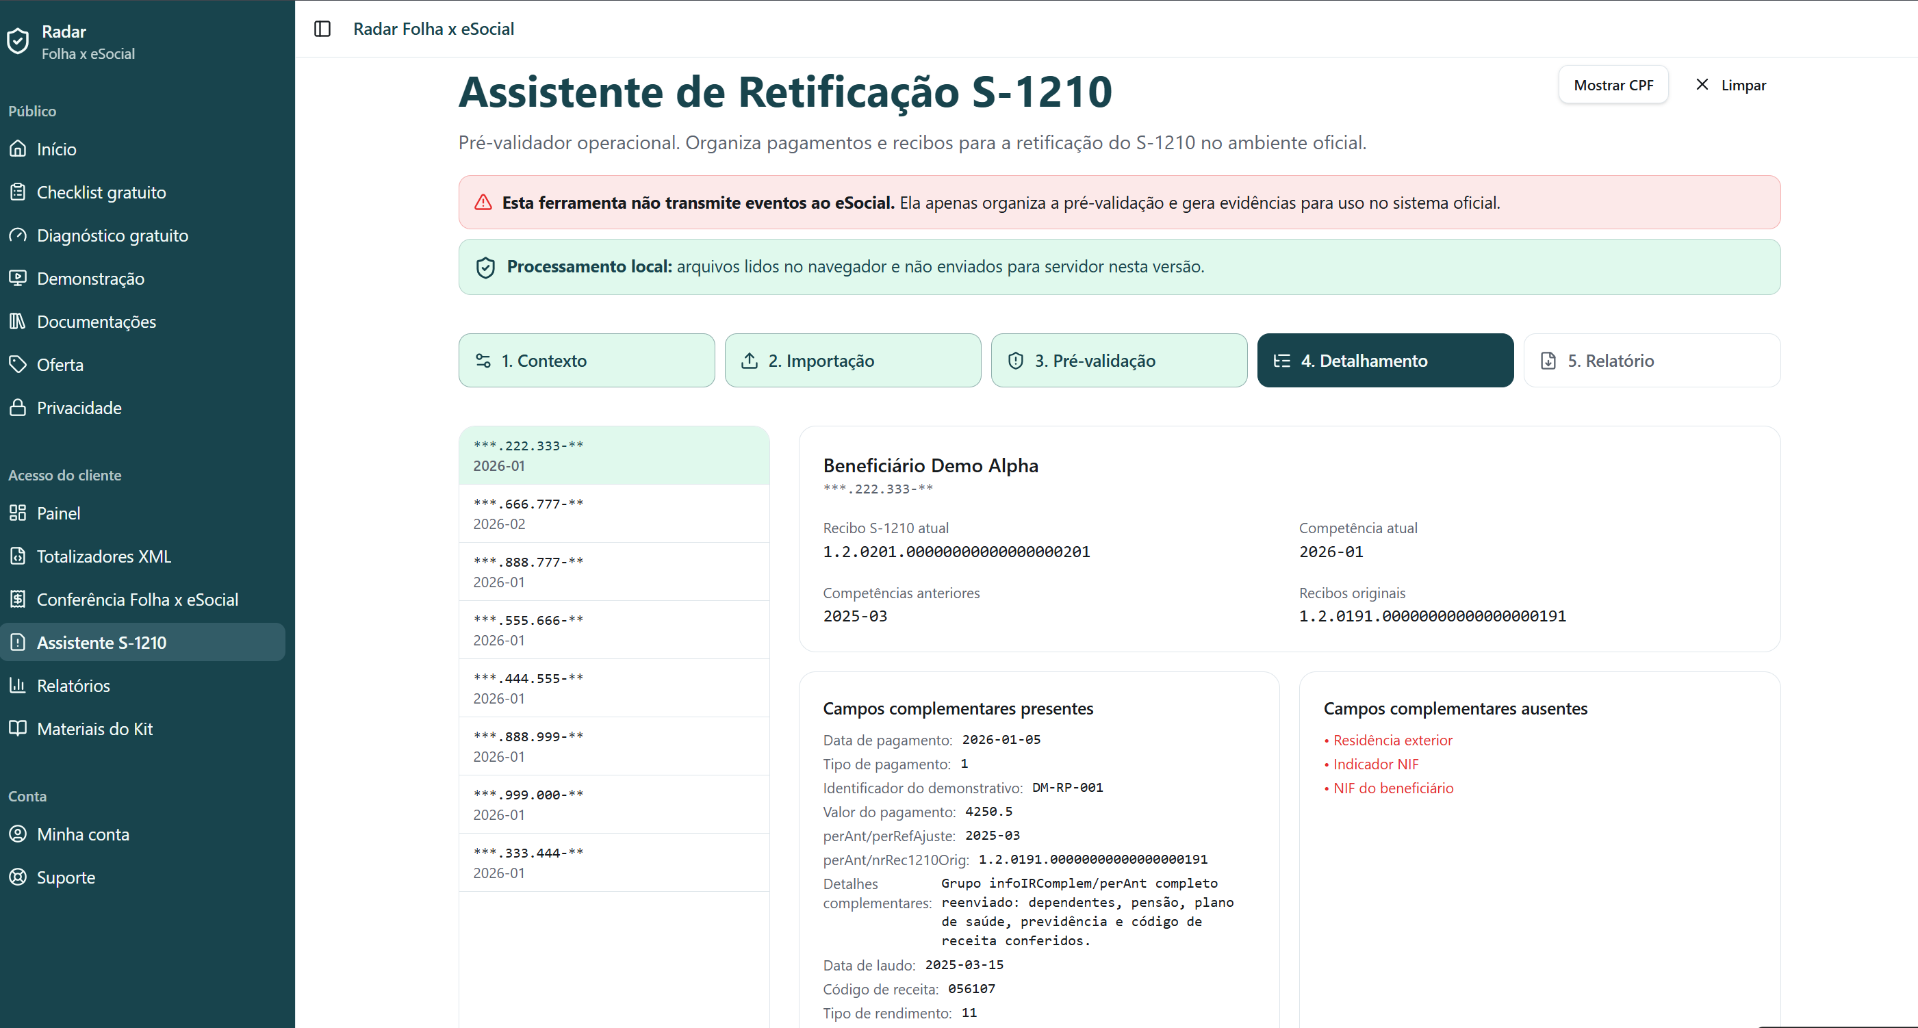Click the Relatórios bar chart icon
The width and height of the screenshot is (1918, 1028).
click(x=18, y=686)
